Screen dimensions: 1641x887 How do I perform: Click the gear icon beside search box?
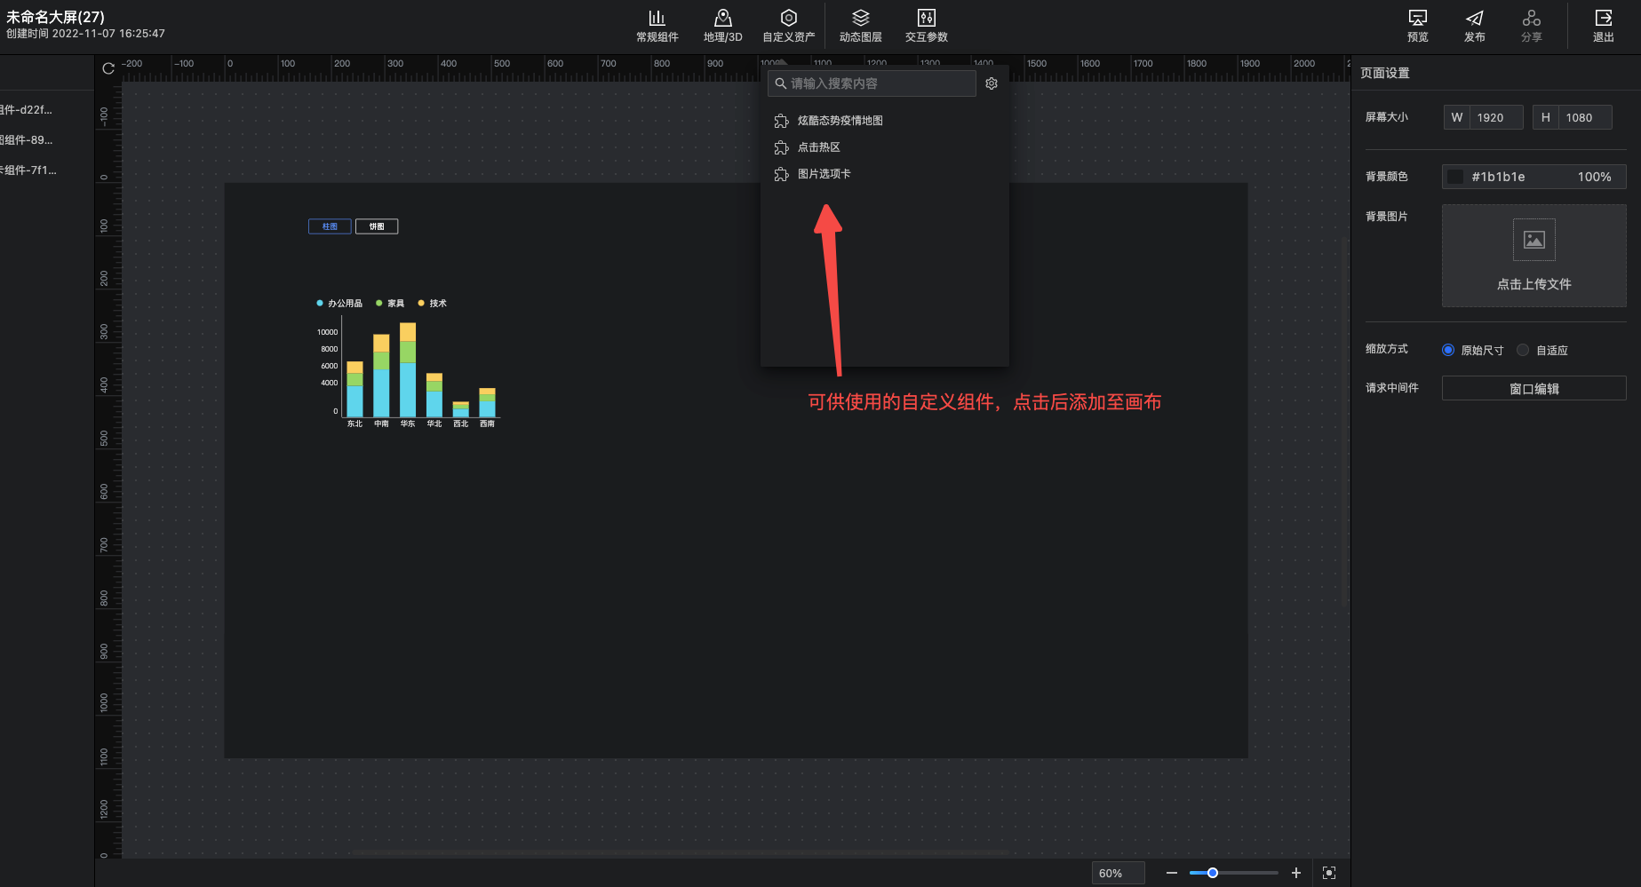coord(992,83)
